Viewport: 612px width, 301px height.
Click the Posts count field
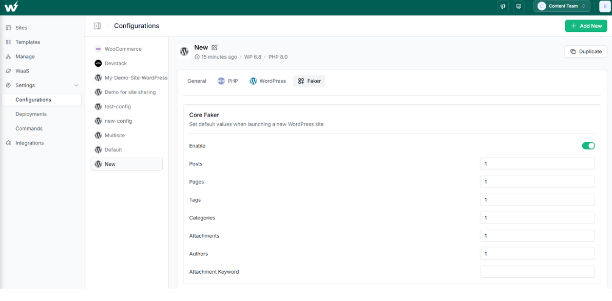point(538,164)
